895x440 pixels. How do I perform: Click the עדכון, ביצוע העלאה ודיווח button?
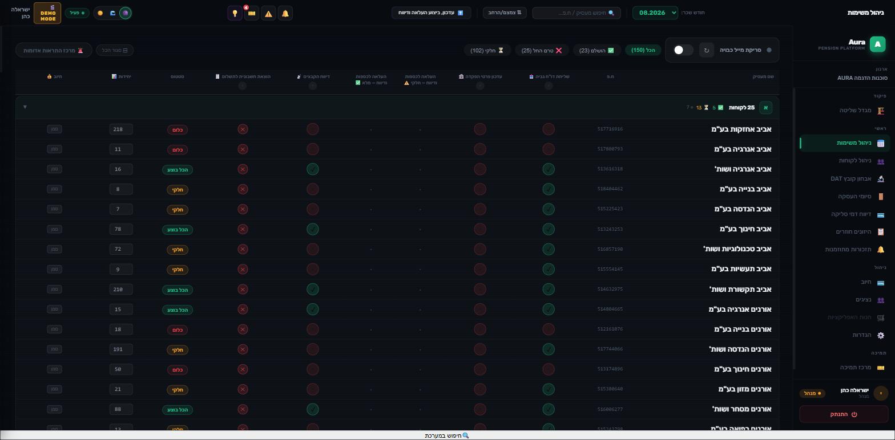tap(431, 13)
